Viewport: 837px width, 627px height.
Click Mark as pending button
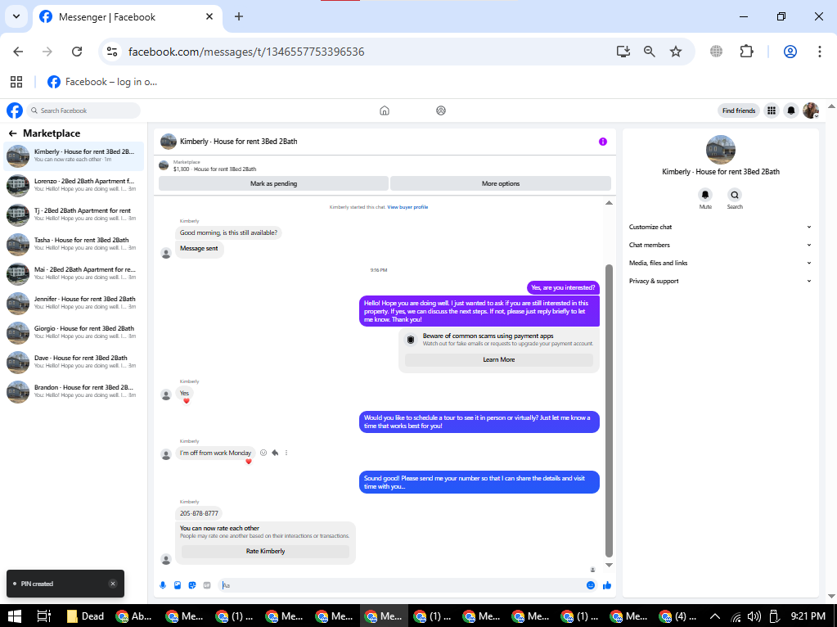(273, 183)
